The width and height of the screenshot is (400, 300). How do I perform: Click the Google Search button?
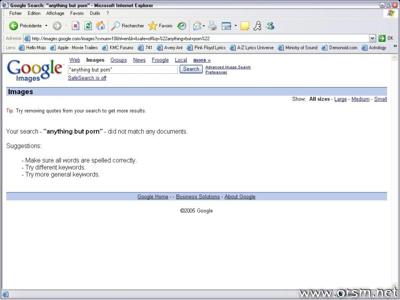(191, 69)
